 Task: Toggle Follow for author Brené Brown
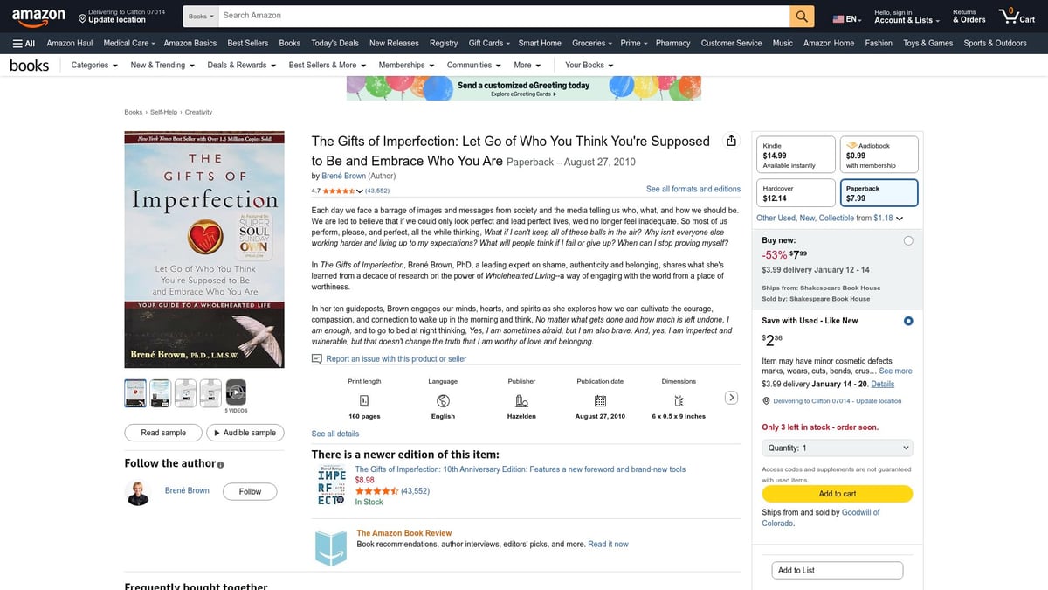tap(250, 491)
